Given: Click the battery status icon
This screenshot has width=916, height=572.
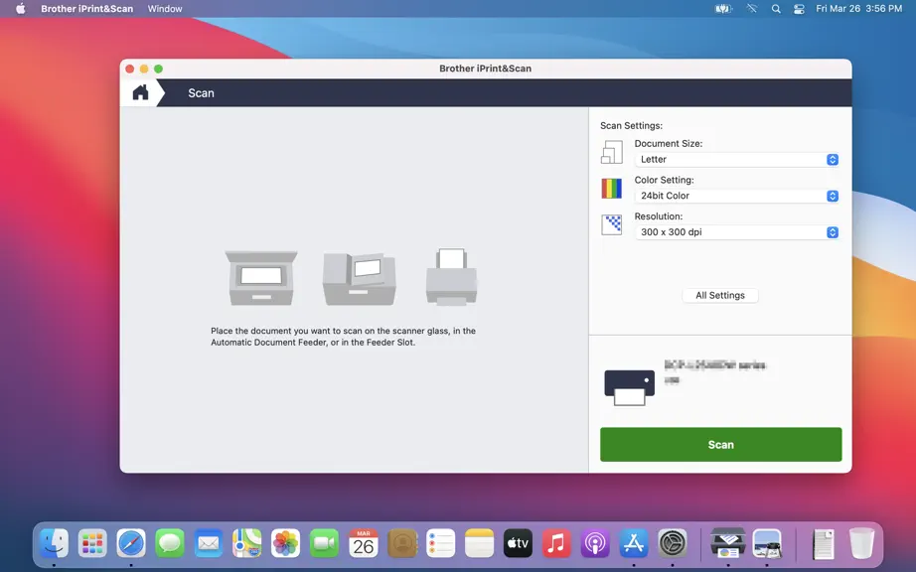Looking at the screenshot, I should (723, 9).
